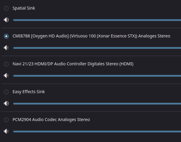
Task: Select Easy Effects Sink radio button
Action: pyautogui.click(x=6, y=92)
